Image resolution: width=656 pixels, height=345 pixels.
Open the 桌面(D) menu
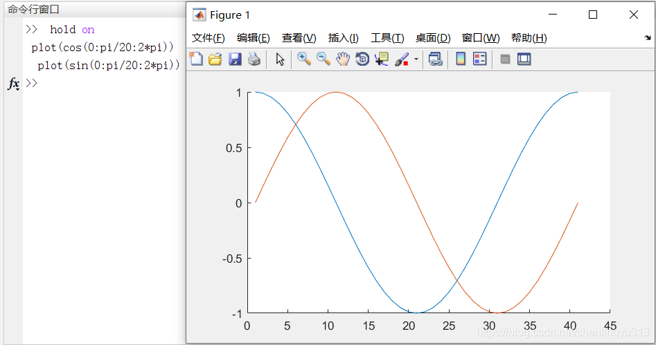coord(432,38)
